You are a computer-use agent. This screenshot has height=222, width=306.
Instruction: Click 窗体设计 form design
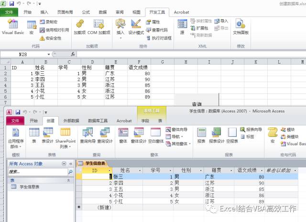click(x=139, y=135)
